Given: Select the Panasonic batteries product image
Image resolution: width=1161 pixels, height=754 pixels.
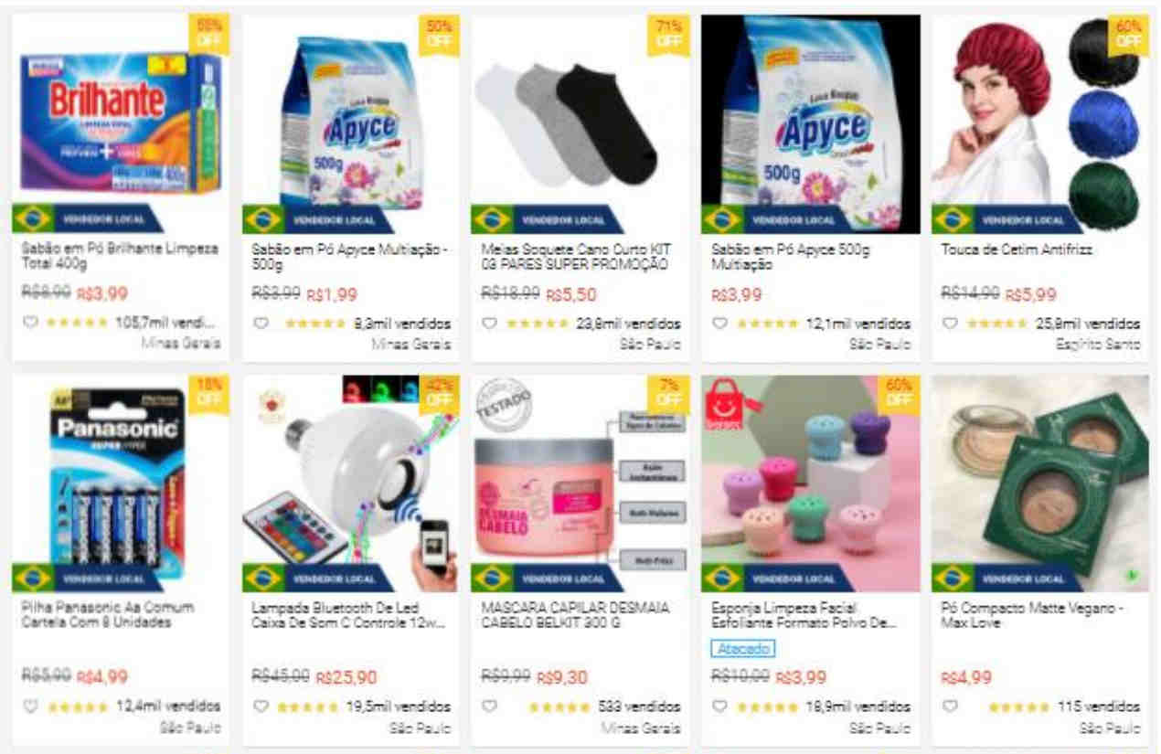Looking at the screenshot, I should (121, 483).
